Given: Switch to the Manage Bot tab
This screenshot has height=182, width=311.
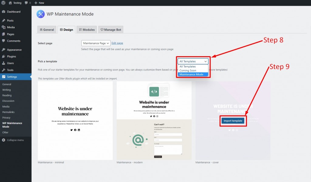Looking at the screenshot, I should coord(111,29).
